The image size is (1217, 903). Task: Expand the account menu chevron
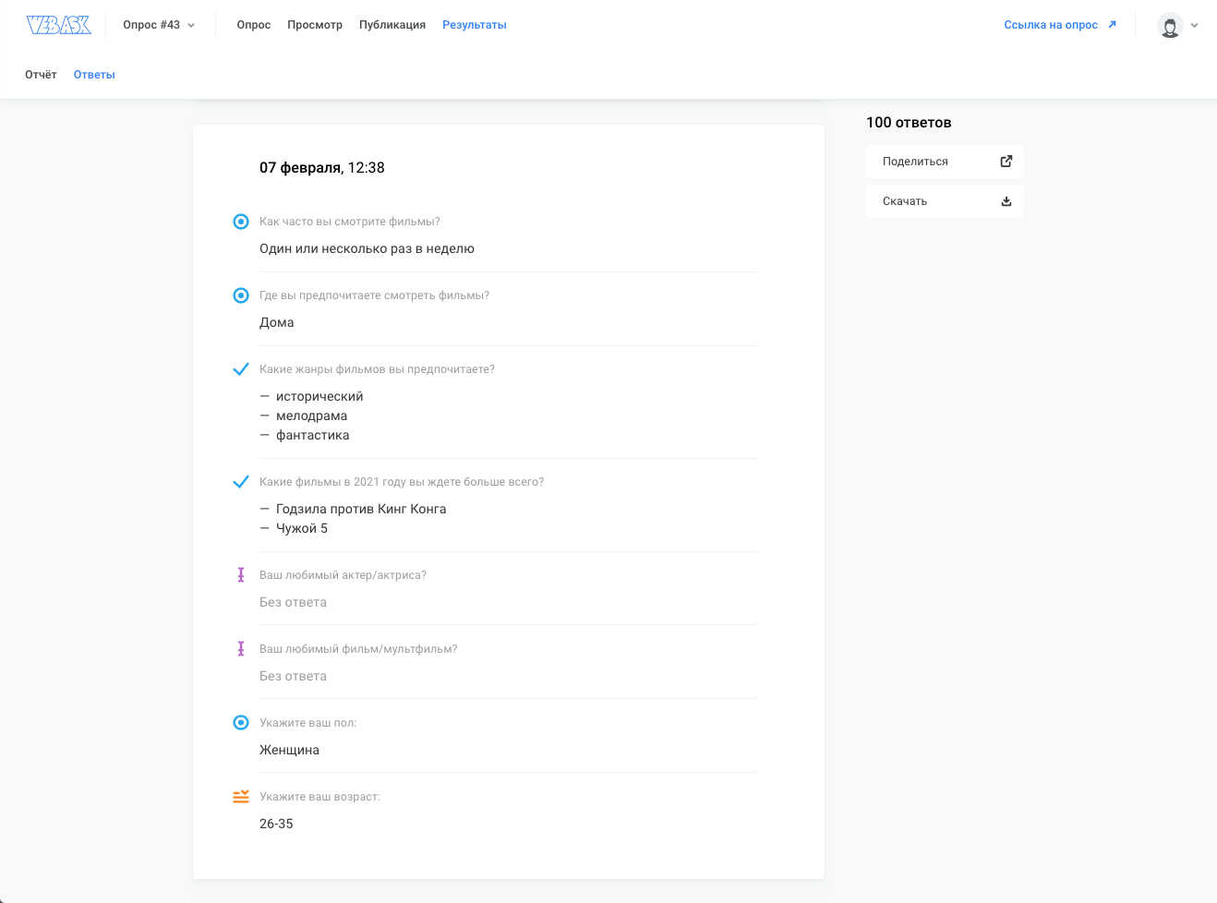click(x=1195, y=26)
